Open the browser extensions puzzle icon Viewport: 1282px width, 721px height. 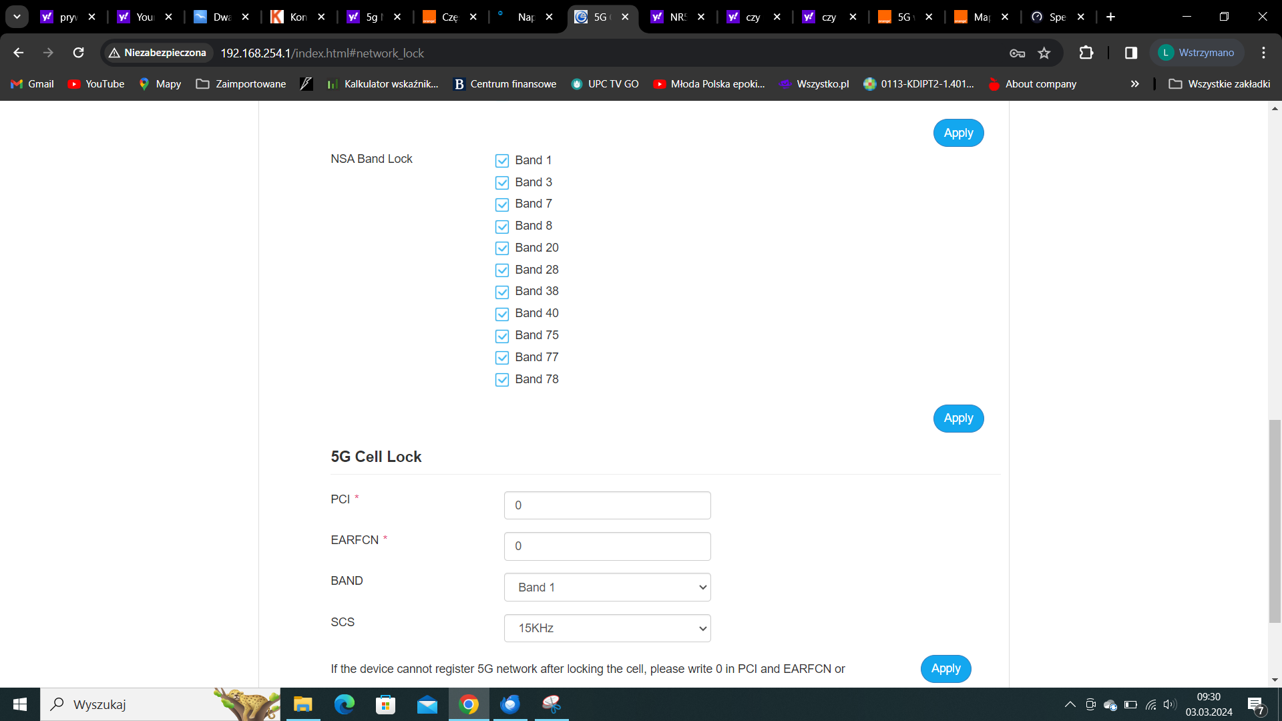point(1086,53)
